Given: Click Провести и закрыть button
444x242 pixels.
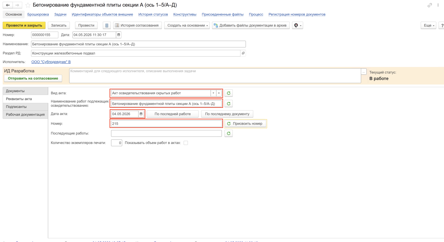Looking at the screenshot, I should tap(24, 25).
